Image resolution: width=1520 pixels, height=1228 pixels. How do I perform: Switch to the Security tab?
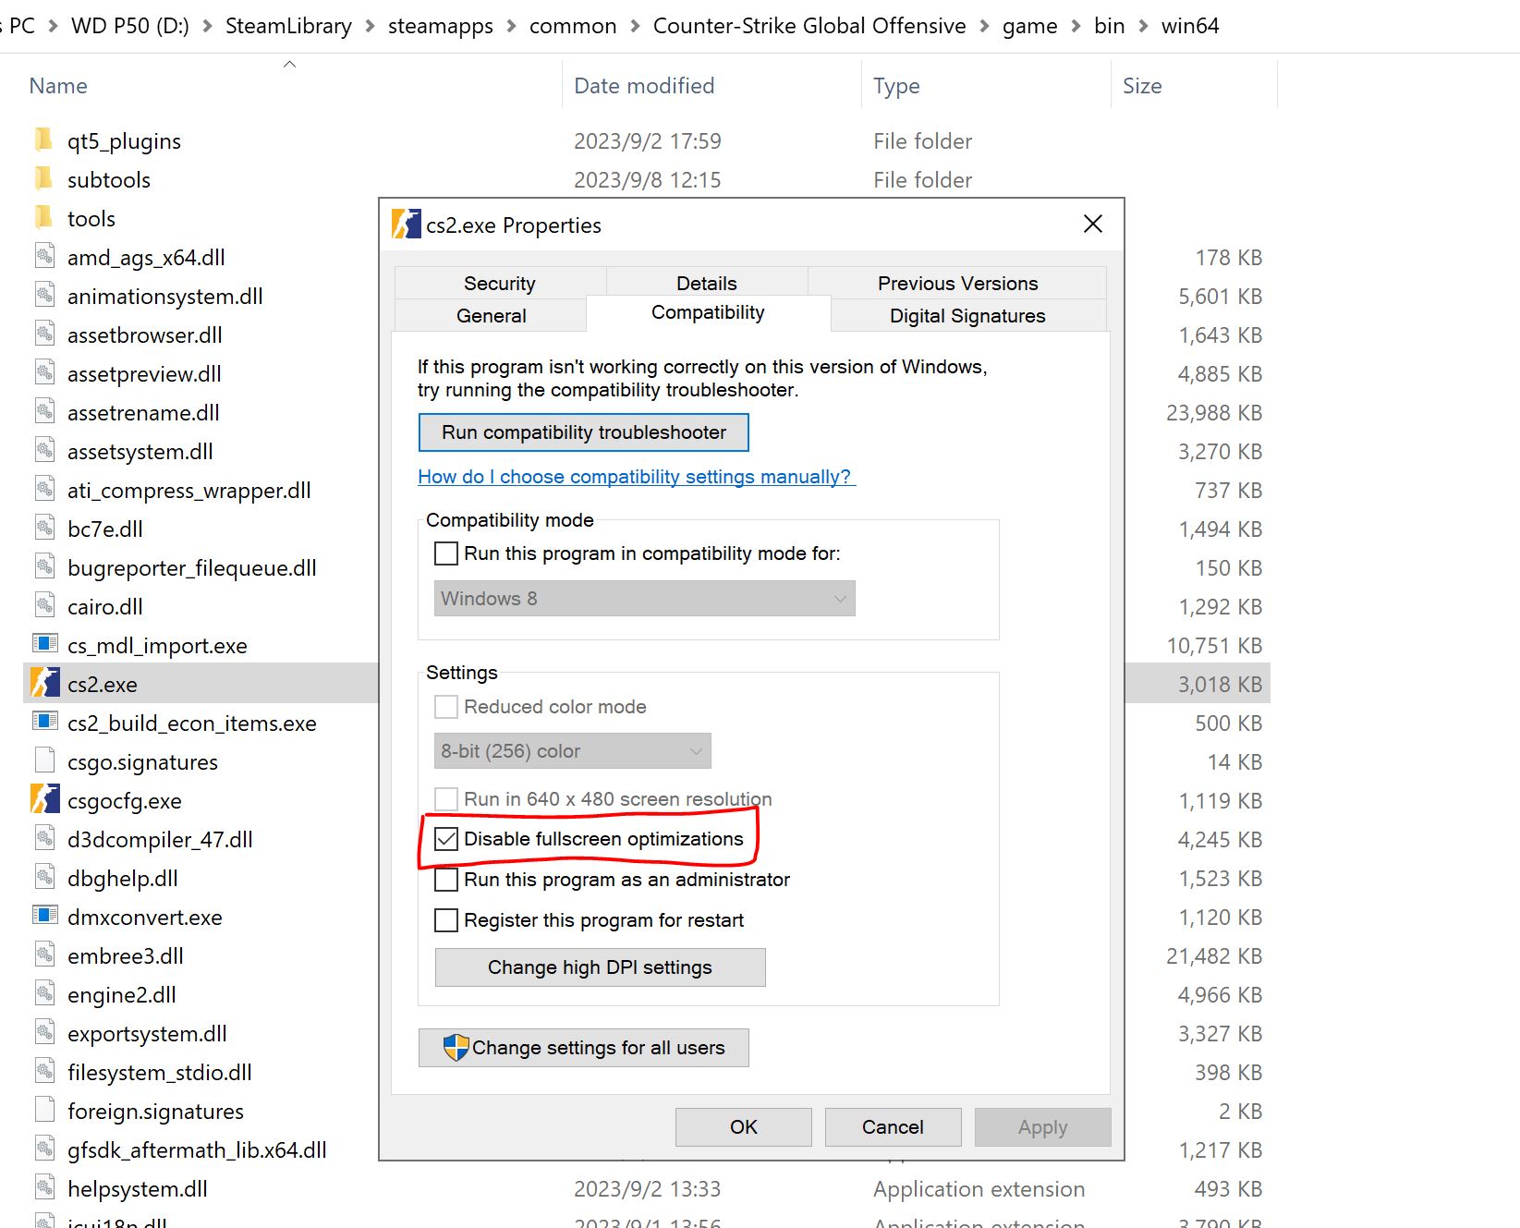500,283
